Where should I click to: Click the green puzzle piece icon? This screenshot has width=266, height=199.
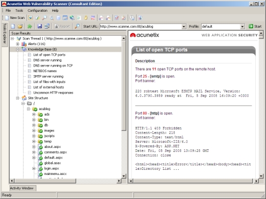point(30,26)
